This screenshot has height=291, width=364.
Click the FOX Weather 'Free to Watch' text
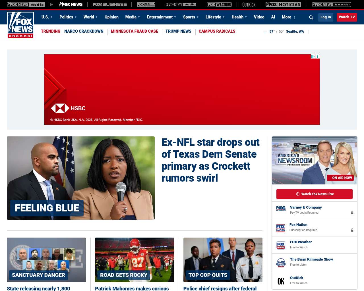[299, 248]
